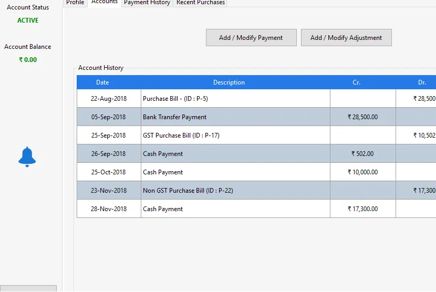The width and height of the screenshot is (436, 292).
Task: Select the Bank Transfer Payment row
Action: [175, 117]
